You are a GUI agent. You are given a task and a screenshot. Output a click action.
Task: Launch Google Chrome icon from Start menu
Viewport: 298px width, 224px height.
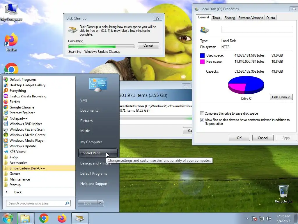coord(6,107)
